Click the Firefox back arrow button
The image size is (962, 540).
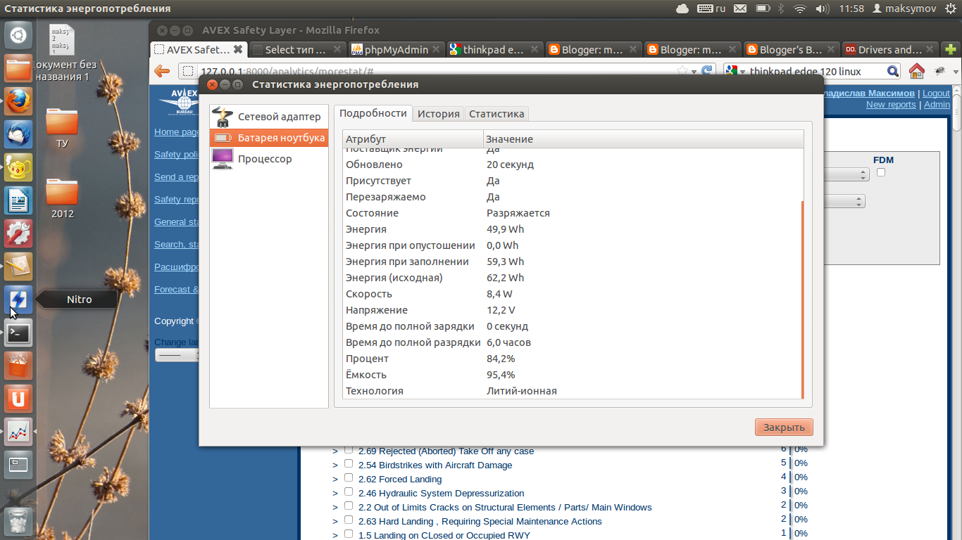162,71
